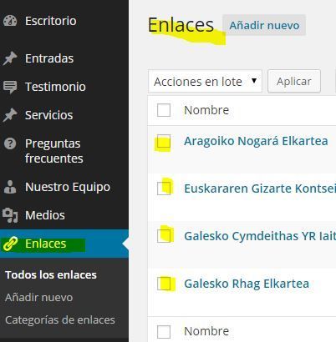
Task: Sort the list by the top Nombre header
Action: pyautogui.click(x=206, y=110)
